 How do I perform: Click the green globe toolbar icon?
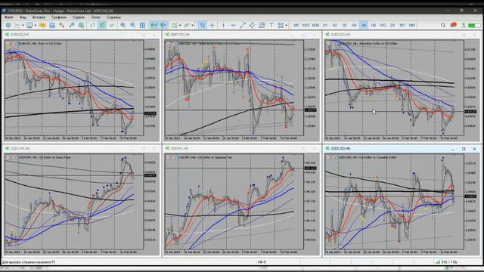81,25
